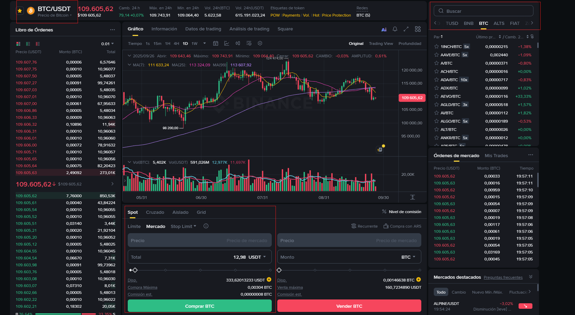Select the Cruzado margin tab
The image size is (575, 315).
[x=155, y=212]
